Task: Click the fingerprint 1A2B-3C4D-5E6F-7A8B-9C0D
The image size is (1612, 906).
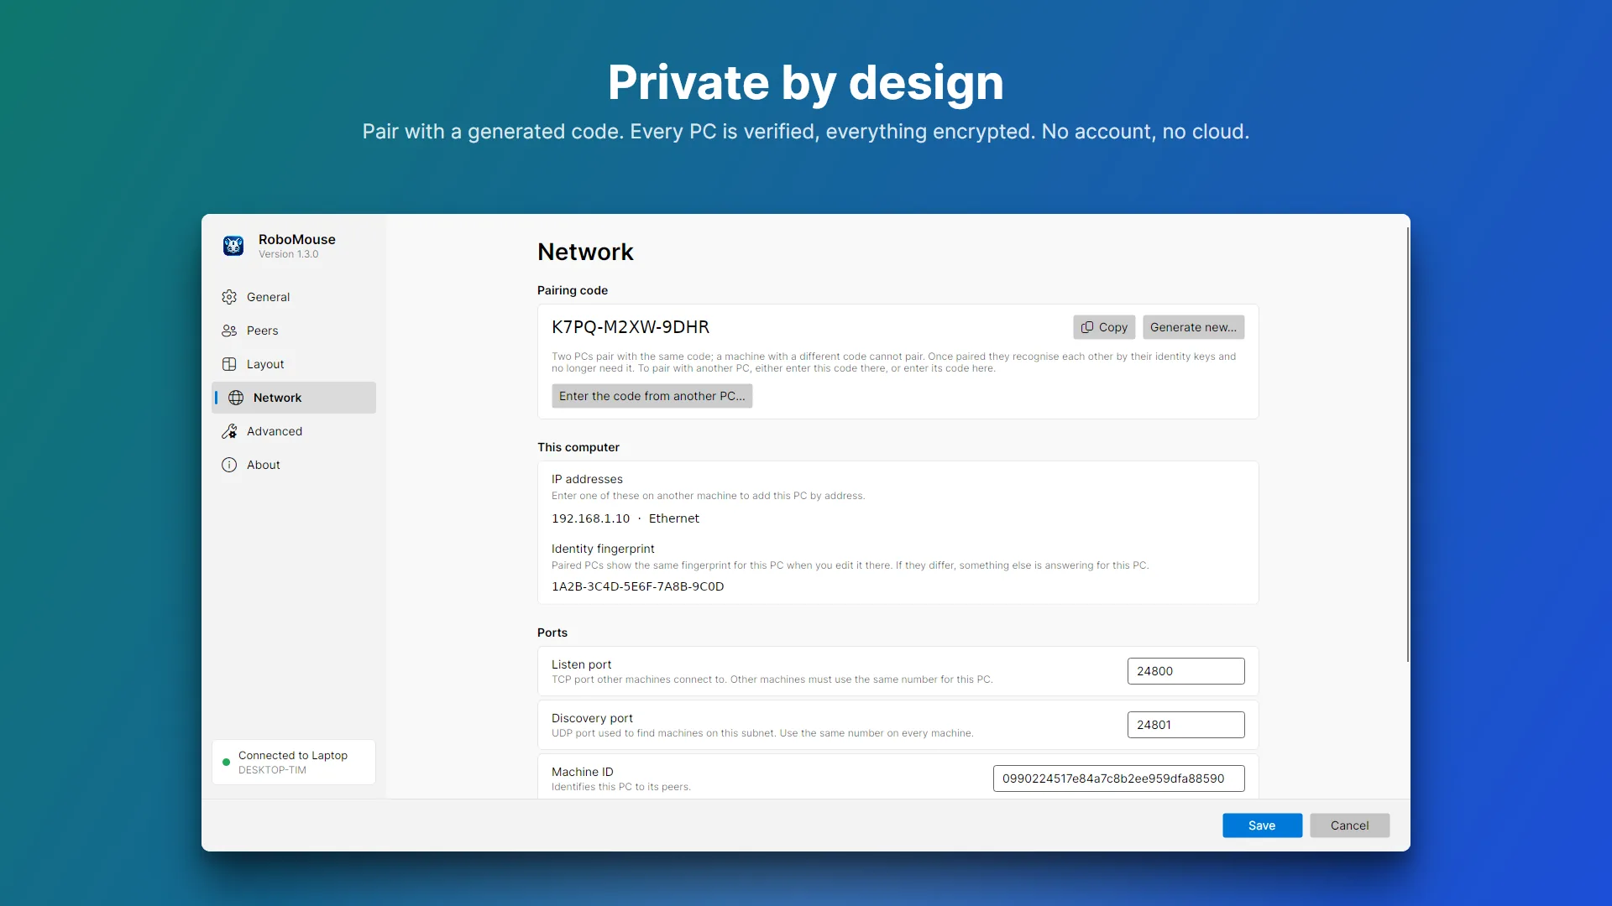Action: click(637, 586)
